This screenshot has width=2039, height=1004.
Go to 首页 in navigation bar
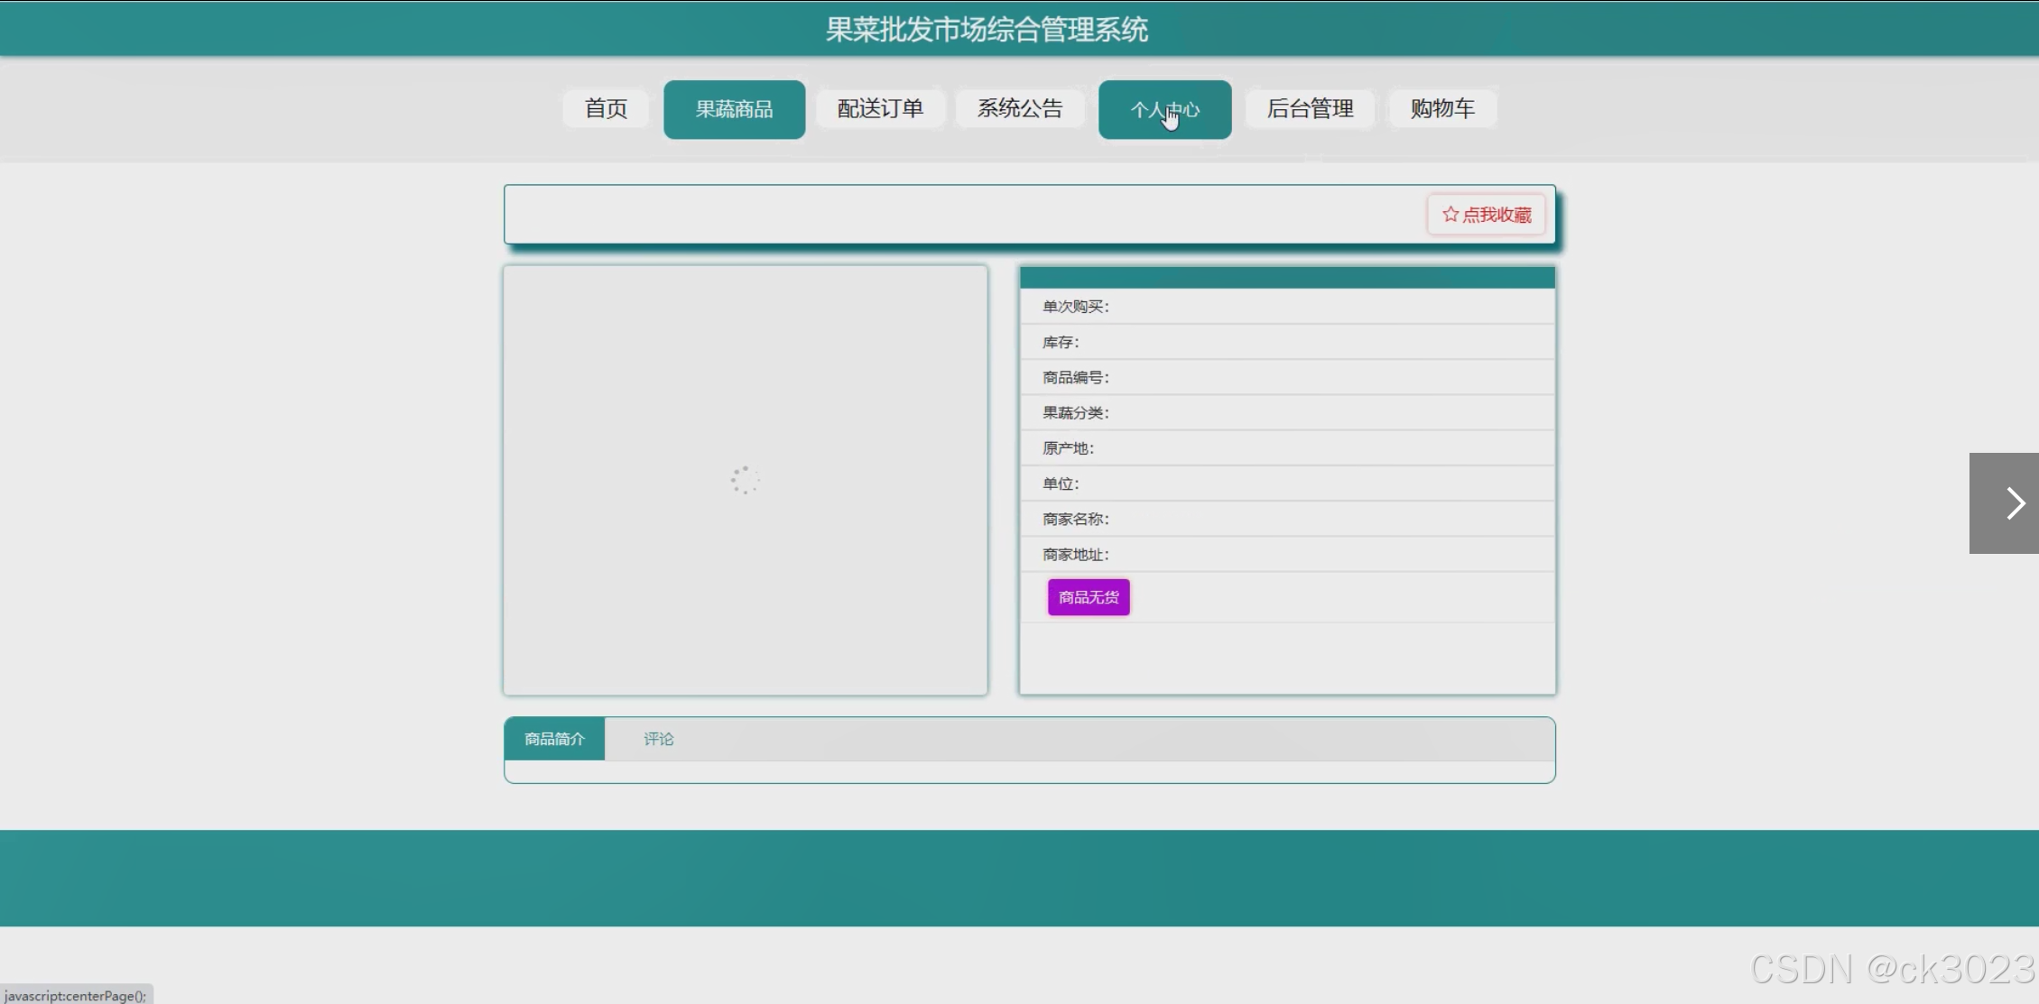pyautogui.click(x=606, y=109)
